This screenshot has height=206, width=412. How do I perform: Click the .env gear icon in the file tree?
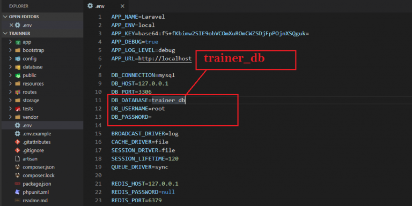[x=17, y=125]
